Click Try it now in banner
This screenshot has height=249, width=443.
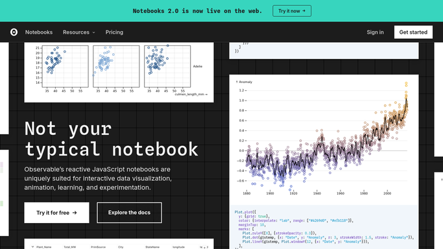(292, 11)
